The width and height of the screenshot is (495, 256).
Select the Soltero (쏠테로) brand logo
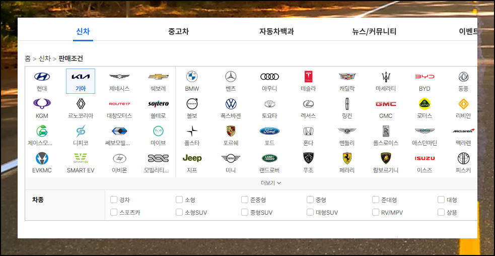click(158, 104)
